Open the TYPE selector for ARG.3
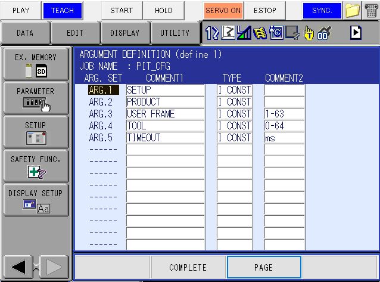The height and width of the screenshot is (282, 380). pyautogui.click(x=234, y=114)
